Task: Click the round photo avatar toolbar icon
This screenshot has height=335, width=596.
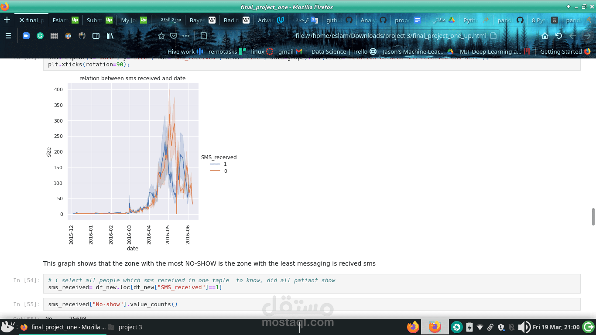Action: (82, 36)
